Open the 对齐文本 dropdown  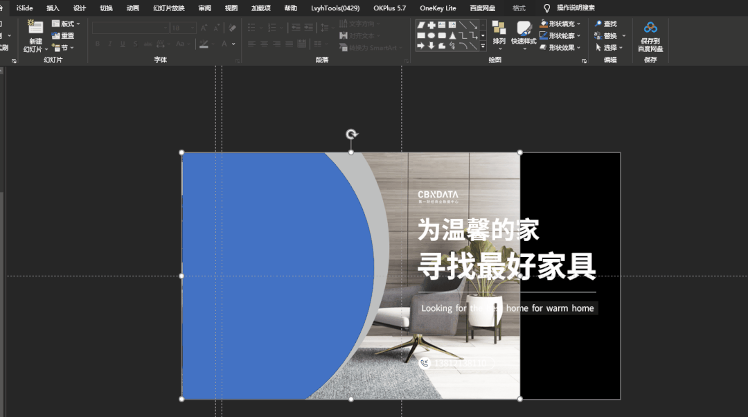click(359, 36)
